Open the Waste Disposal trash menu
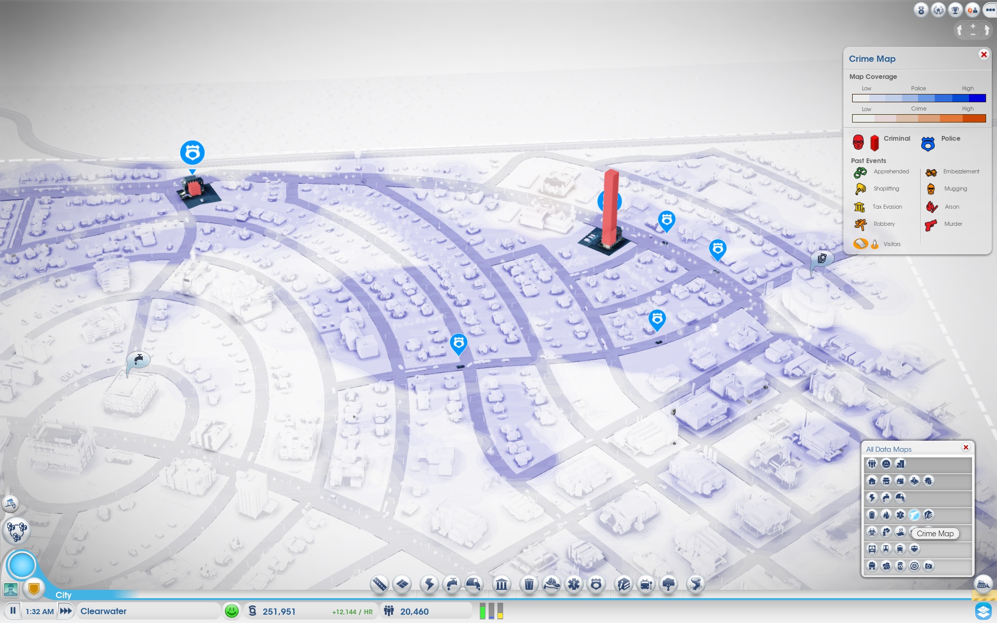Screen dimensions: 997x623 pos(529,585)
